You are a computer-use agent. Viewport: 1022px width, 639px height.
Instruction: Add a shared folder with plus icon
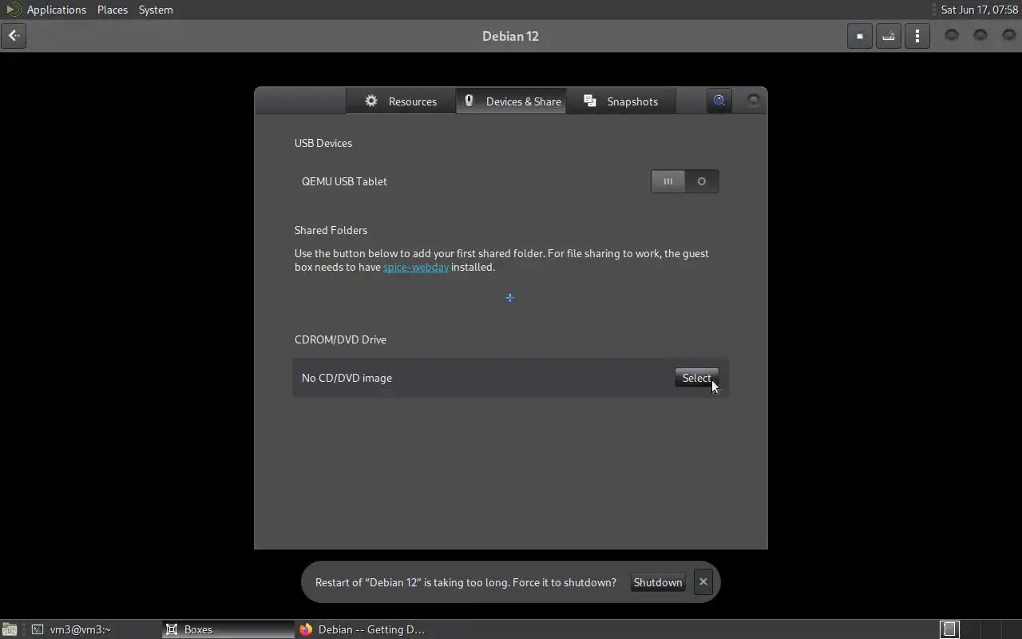[510, 298]
